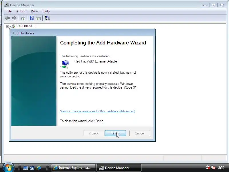Click the Finish button
The height and width of the screenshot is (172, 229).
tap(115, 133)
